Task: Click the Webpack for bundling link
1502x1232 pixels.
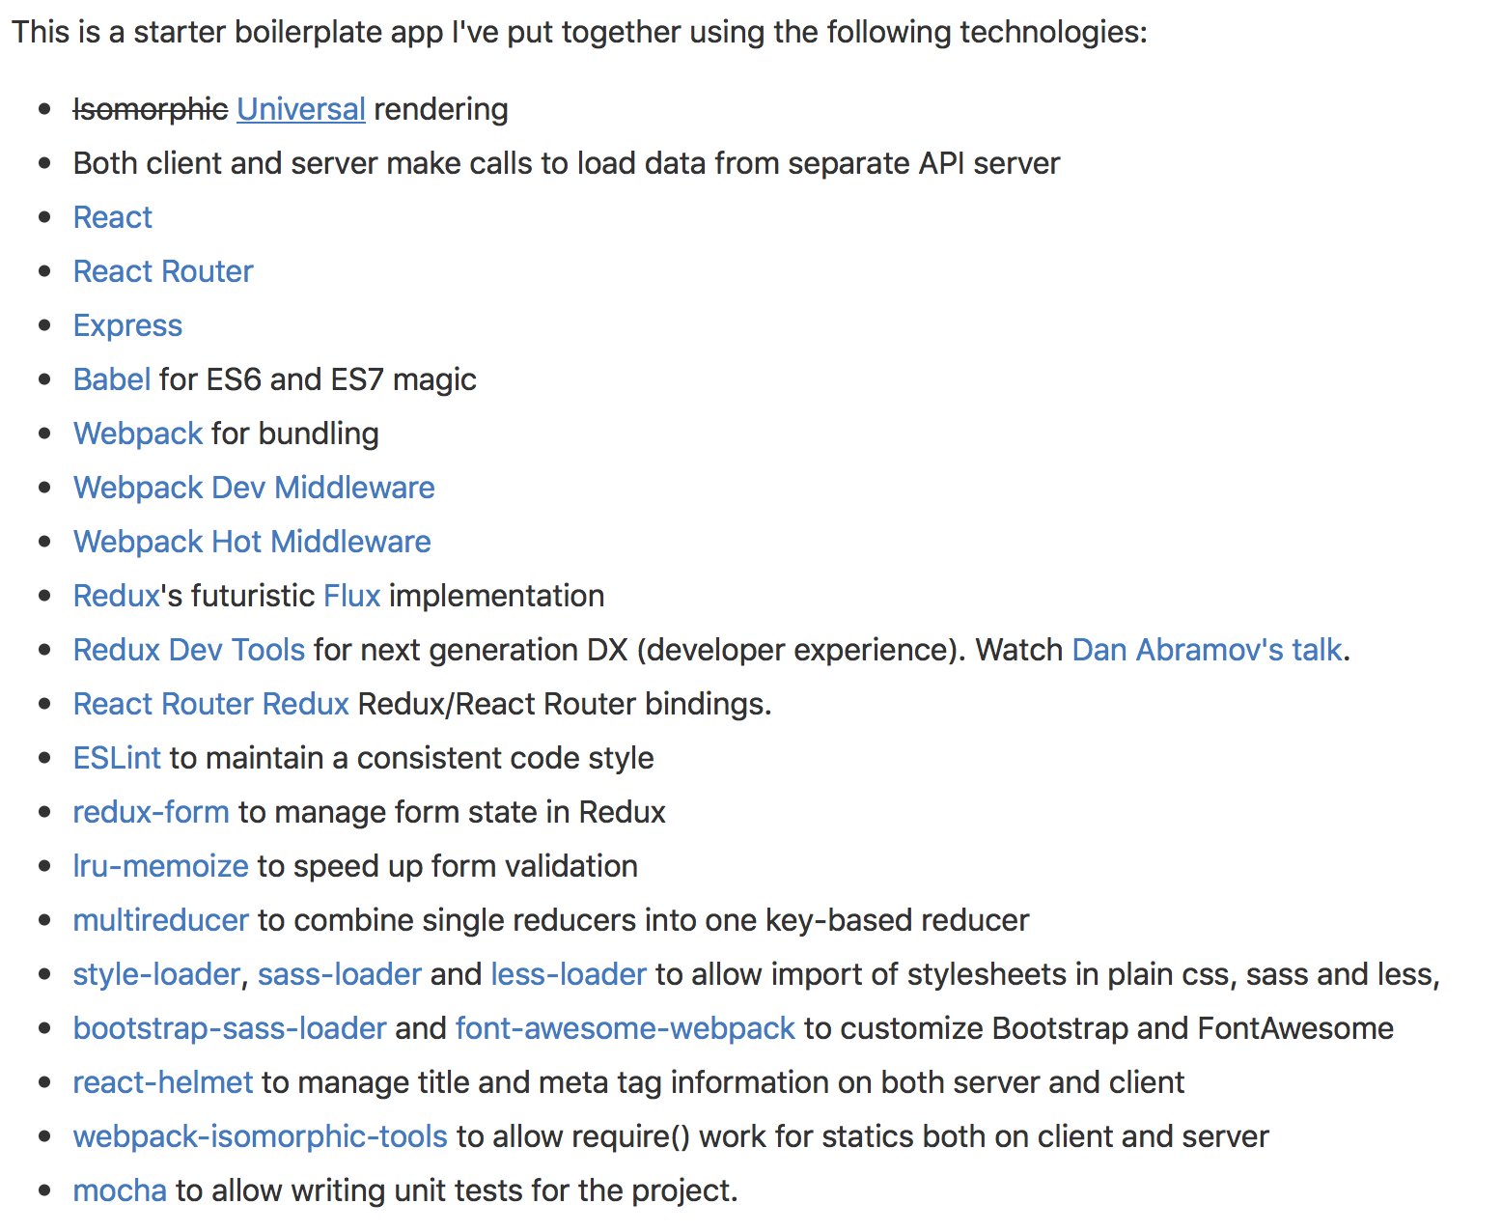Action: tap(138, 434)
